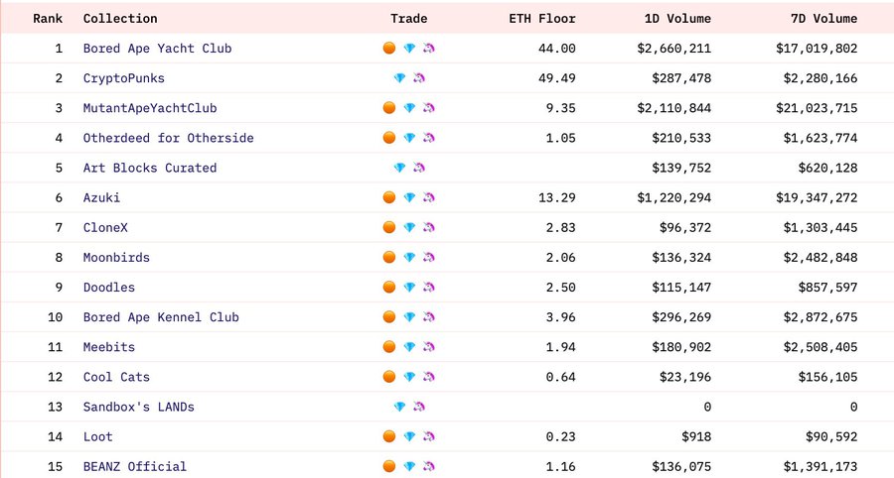Image resolution: width=894 pixels, height=478 pixels.
Task: Click orange circle icon in Moonbirds row
Action: 389,258
